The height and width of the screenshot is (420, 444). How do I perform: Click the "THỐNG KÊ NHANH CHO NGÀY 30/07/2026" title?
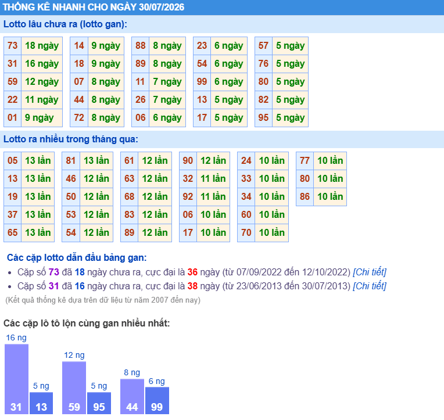[x=94, y=7]
